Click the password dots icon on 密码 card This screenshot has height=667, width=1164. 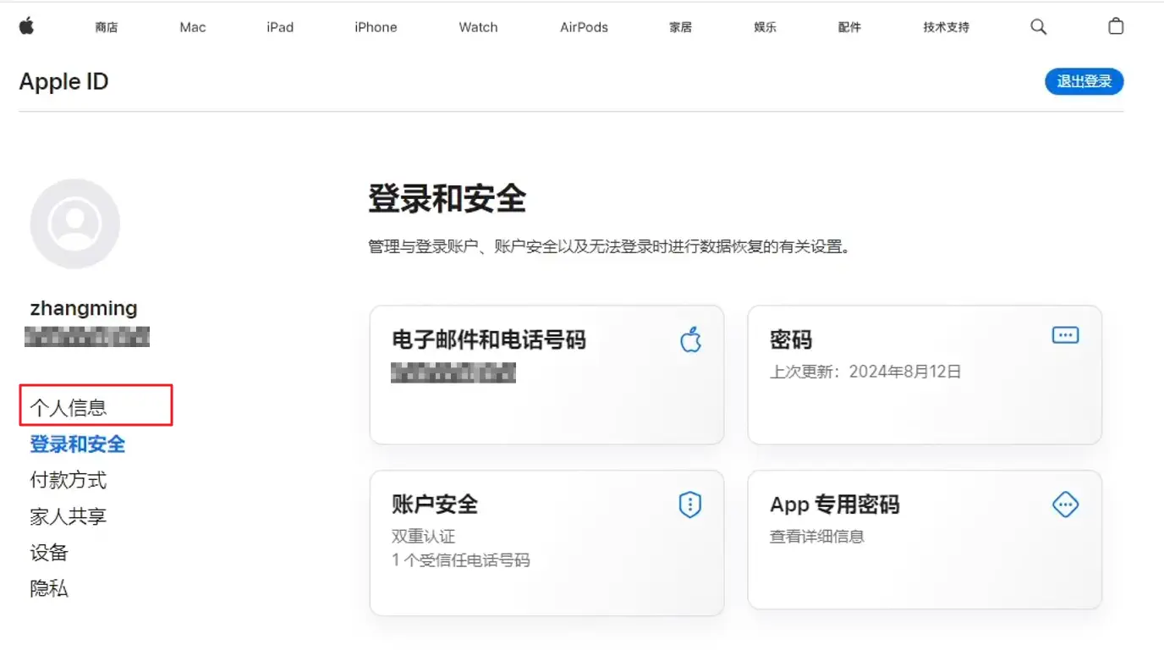pyautogui.click(x=1065, y=335)
